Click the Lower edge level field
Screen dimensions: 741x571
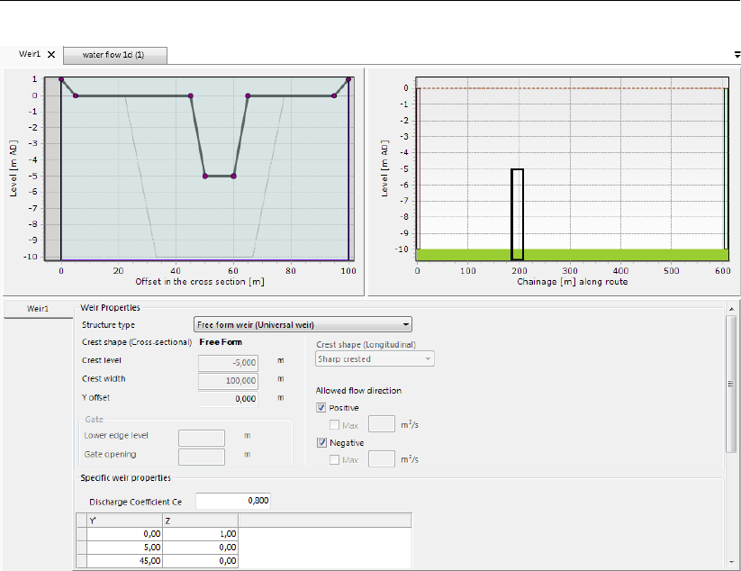tap(202, 438)
